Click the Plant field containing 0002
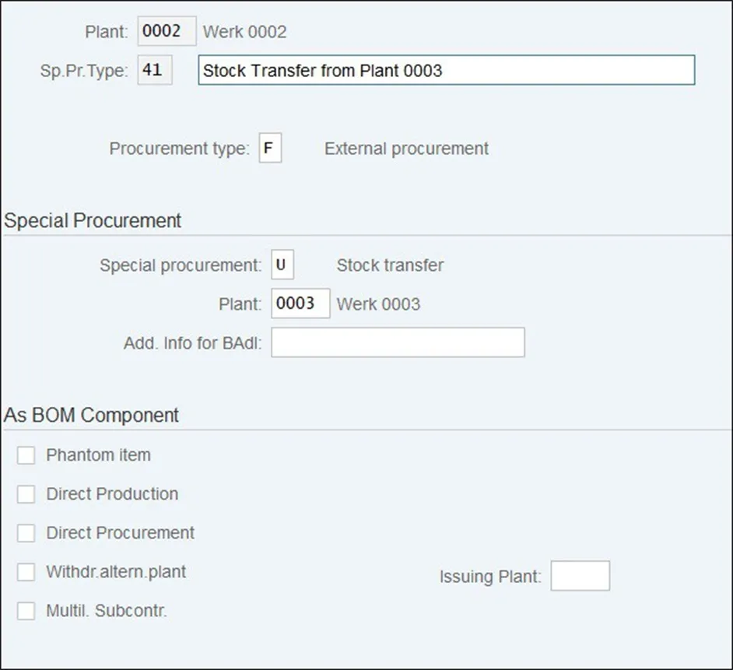 (167, 32)
